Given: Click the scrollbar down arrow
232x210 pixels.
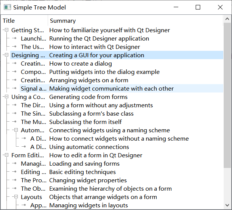Looking at the screenshot, I should point(227,205).
